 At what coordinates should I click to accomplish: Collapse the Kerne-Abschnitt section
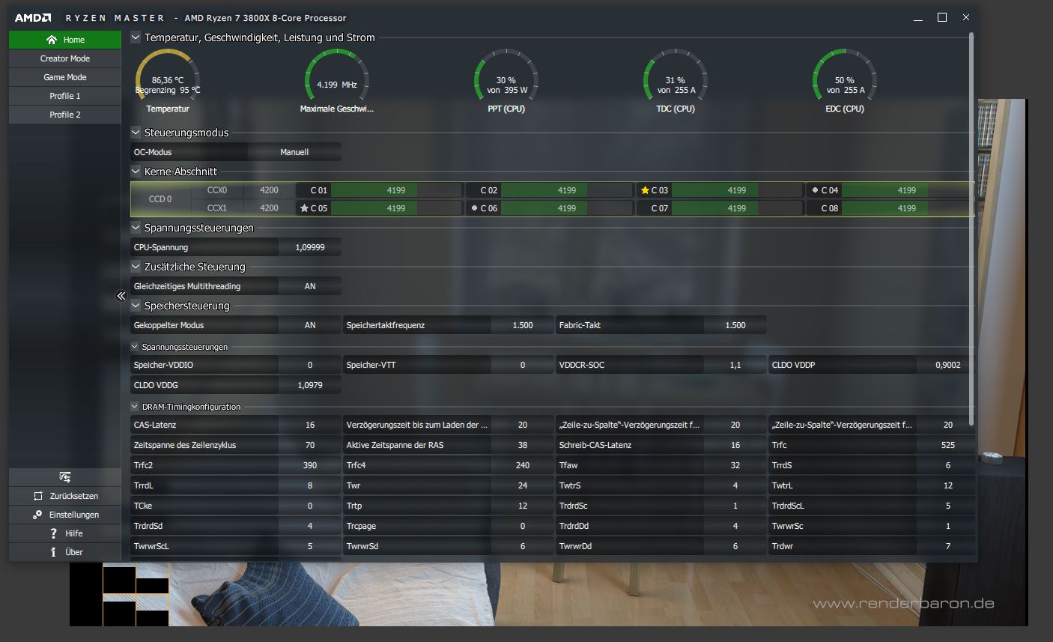point(136,171)
